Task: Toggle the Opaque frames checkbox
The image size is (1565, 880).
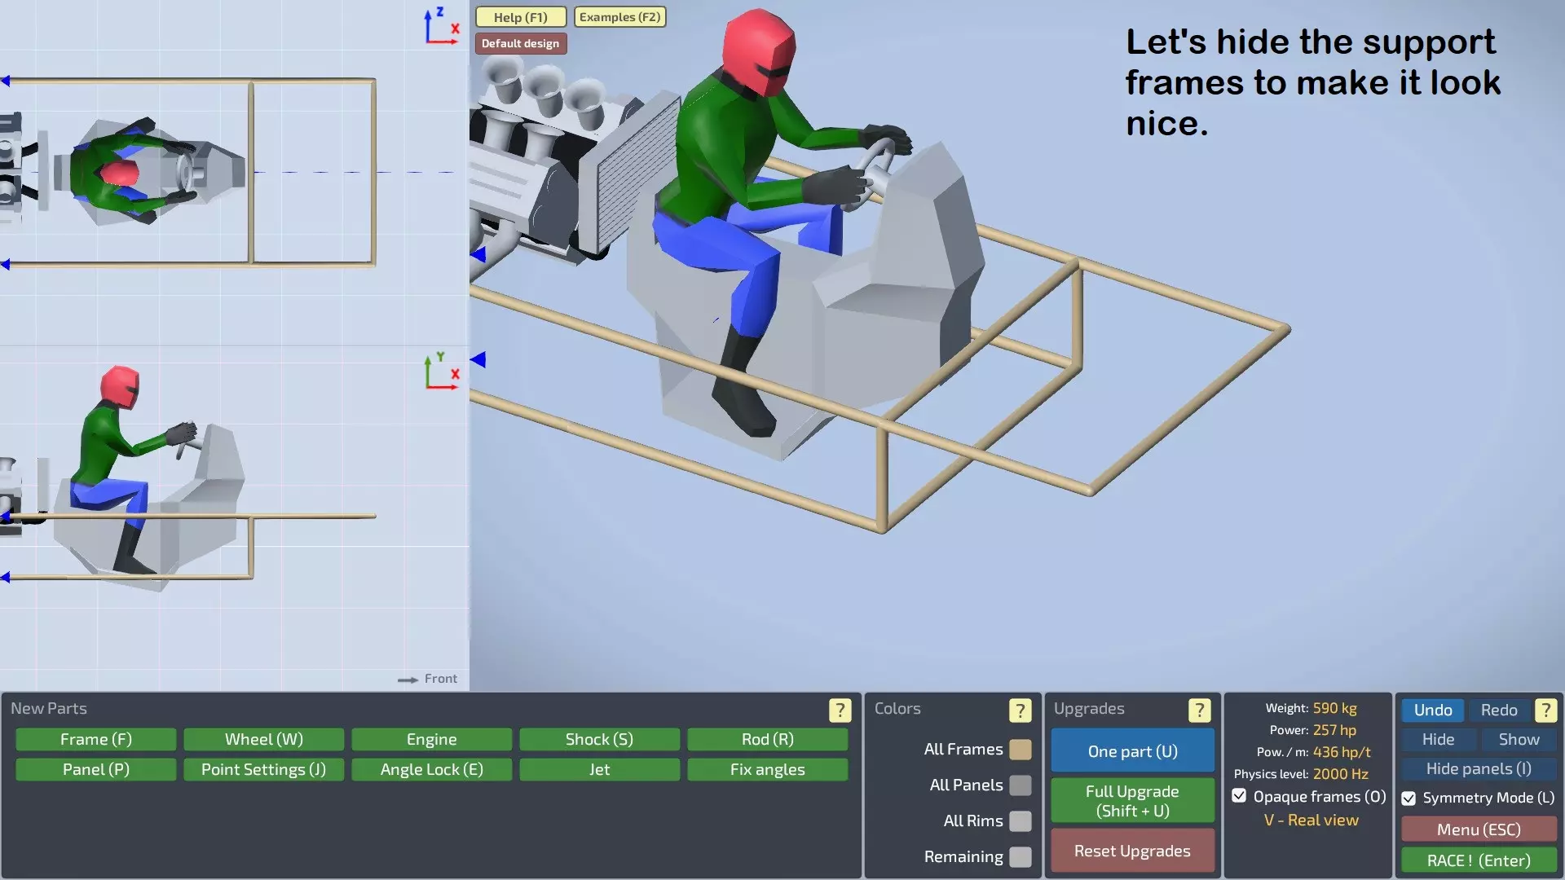Action: 1239,796
